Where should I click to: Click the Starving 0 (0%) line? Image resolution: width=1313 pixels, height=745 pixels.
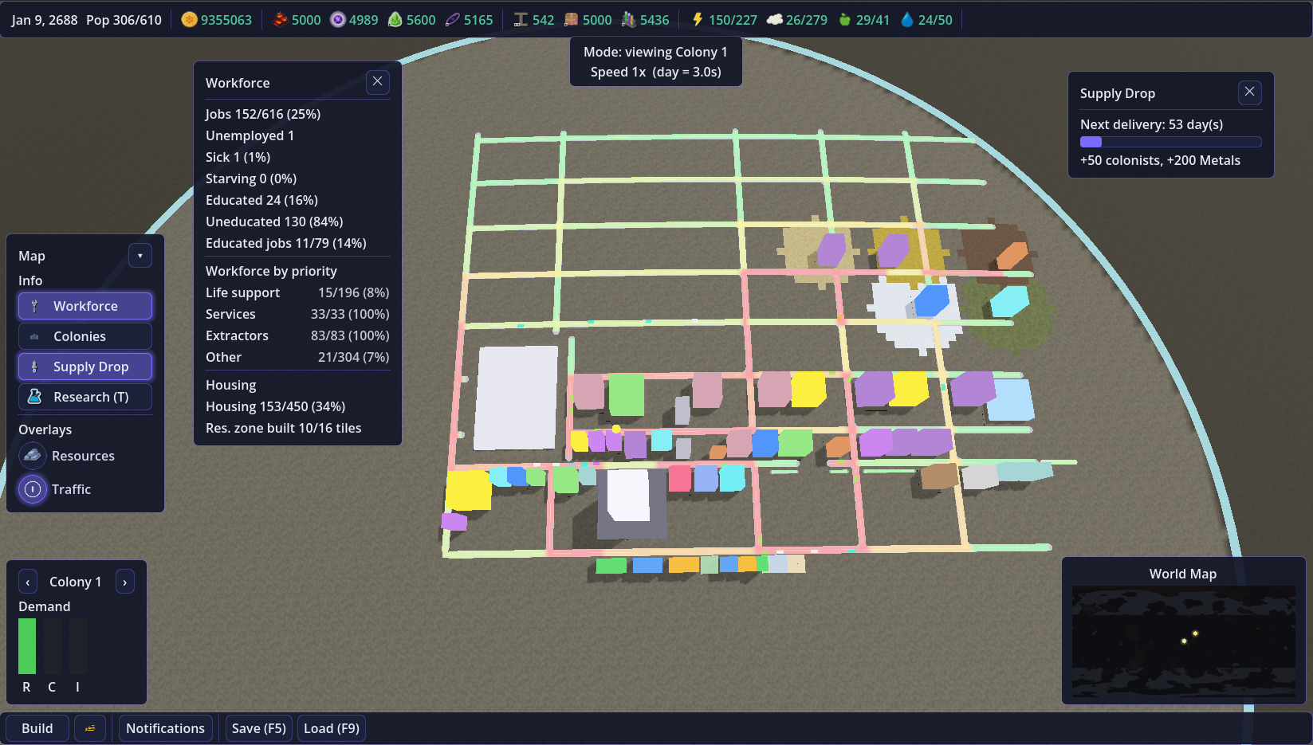pyautogui.click(x=251, y=178)
